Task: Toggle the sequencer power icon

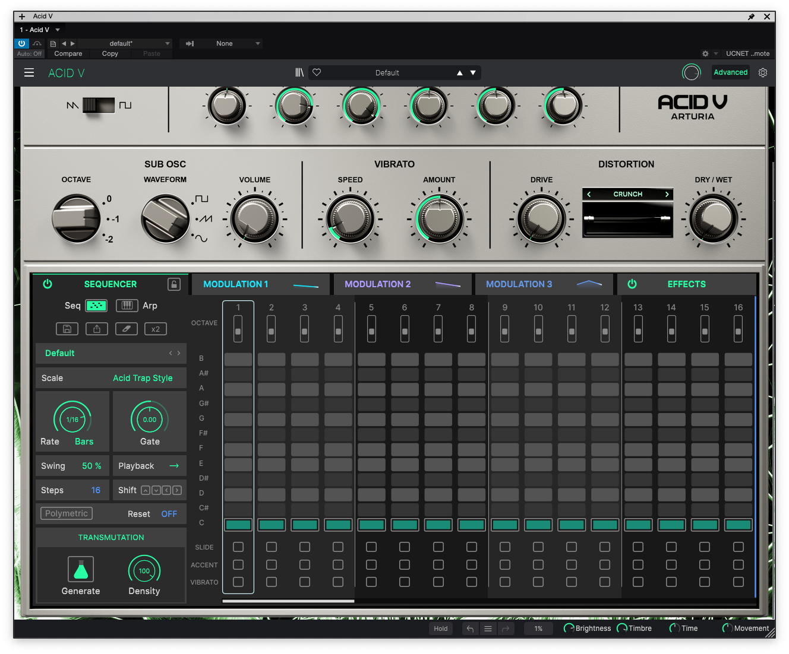Action: coord(48,284)
